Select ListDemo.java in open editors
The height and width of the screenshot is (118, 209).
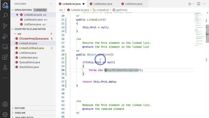click(x=33, y=24)
